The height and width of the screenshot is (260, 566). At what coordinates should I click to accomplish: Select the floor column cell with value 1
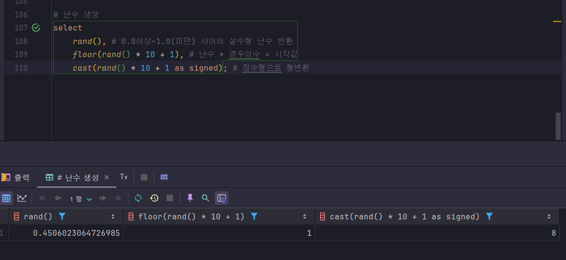219,233
